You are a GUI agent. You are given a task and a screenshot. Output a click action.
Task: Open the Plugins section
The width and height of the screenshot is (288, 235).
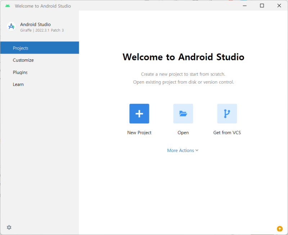(20, 72)
